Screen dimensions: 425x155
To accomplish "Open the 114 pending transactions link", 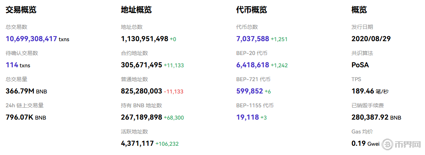I will (12, 65).
